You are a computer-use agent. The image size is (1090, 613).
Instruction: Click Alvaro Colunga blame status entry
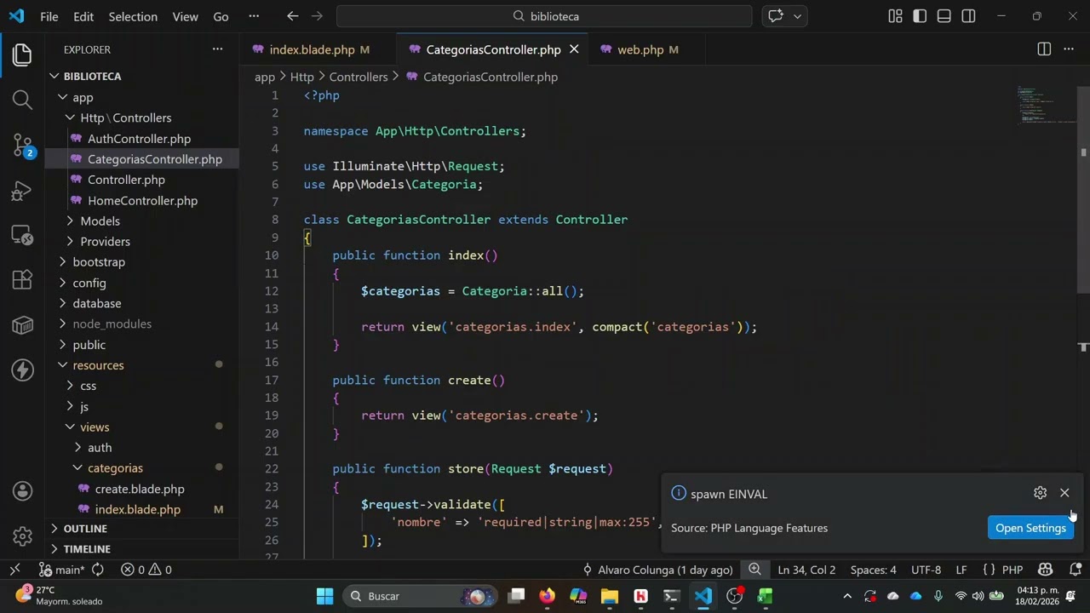[657, 570]
